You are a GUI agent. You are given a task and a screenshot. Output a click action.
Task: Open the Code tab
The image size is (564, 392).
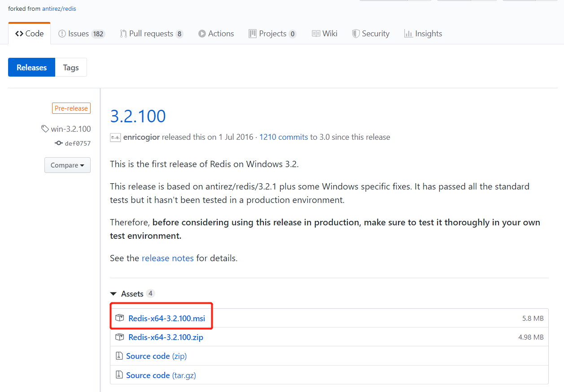coord(29,34)
